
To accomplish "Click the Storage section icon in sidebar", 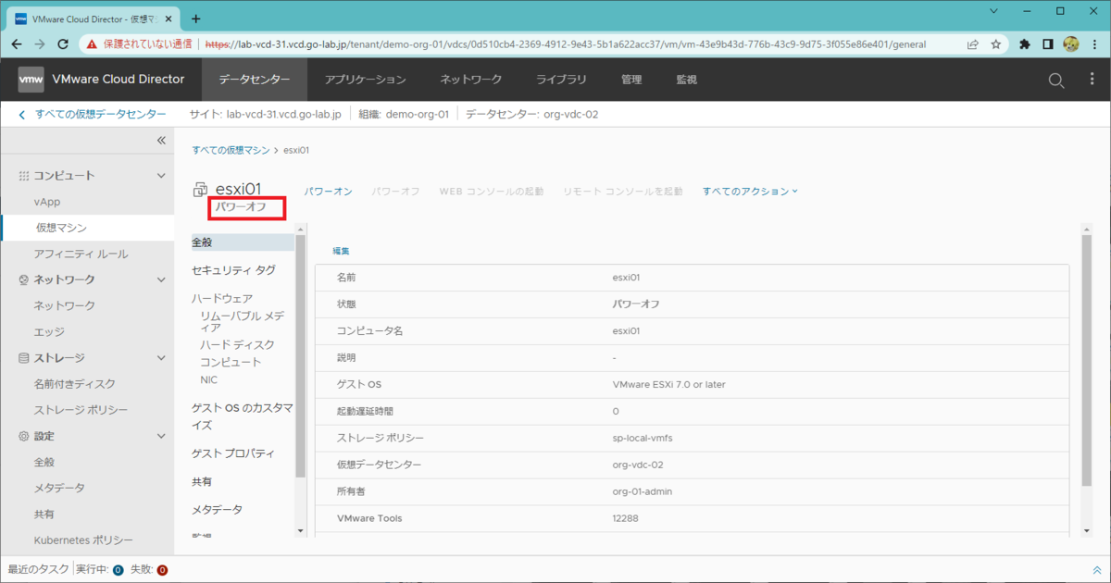I will coord(24,358).
